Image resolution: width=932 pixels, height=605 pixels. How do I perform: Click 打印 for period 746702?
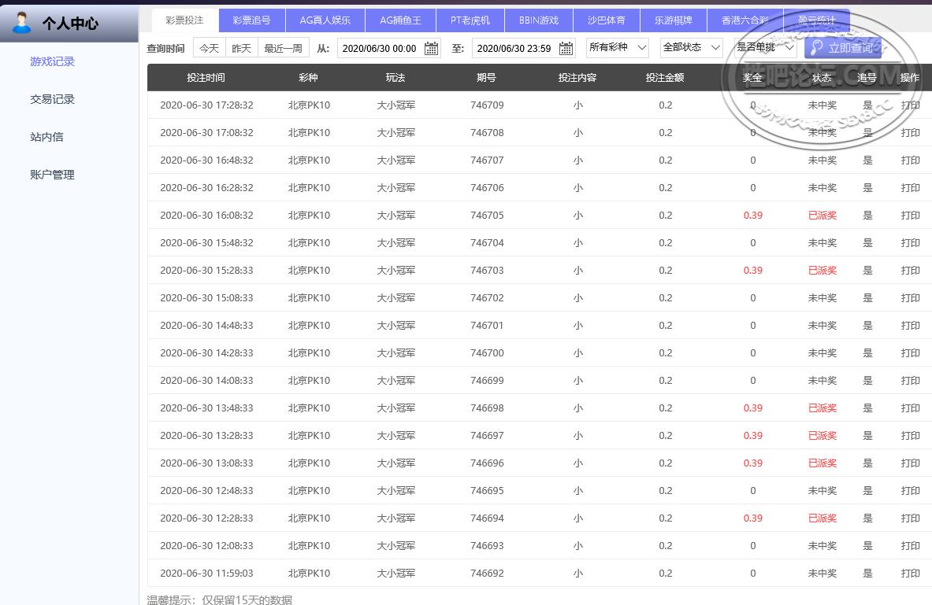point(910,298)
